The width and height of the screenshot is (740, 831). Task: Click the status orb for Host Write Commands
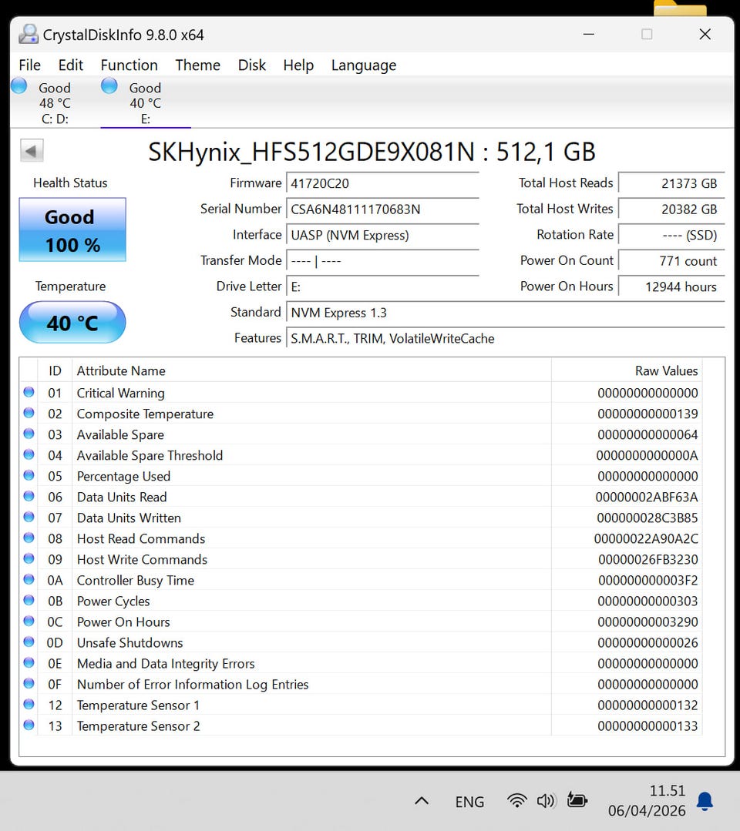(x=29, y=558)
